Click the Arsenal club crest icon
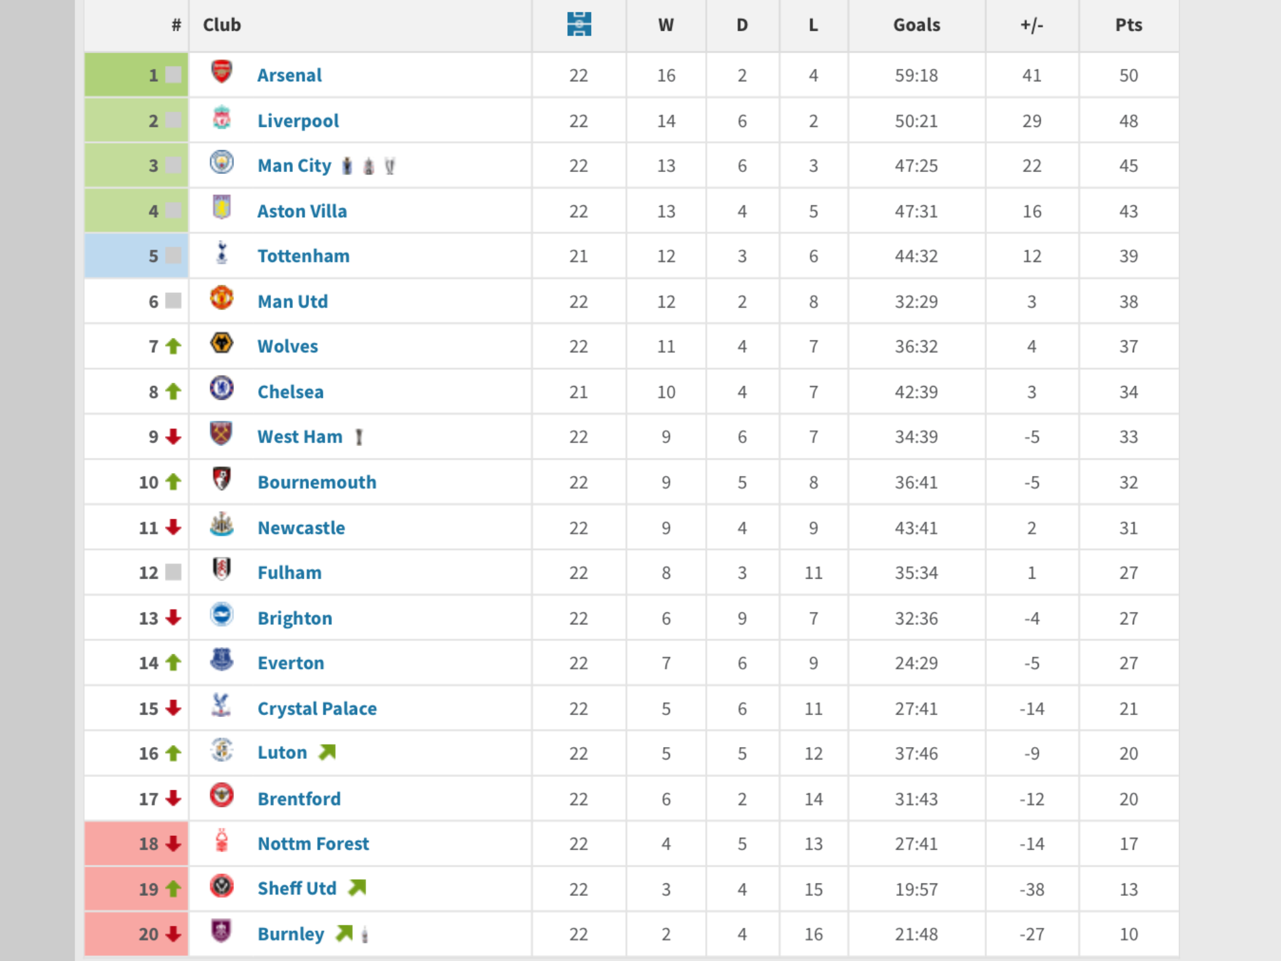Image resolution: width=1281 pixels, height=961 pixels. 221,72
